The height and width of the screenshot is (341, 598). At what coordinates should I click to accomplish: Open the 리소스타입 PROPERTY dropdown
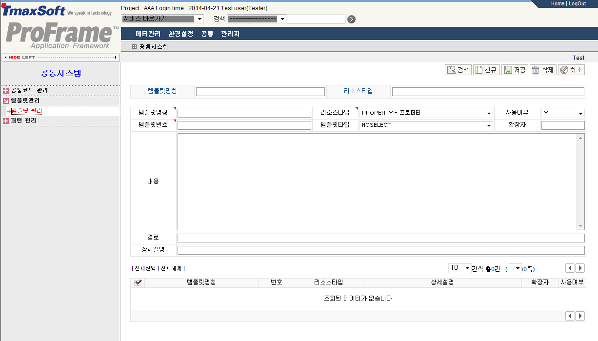pos(488,113)
